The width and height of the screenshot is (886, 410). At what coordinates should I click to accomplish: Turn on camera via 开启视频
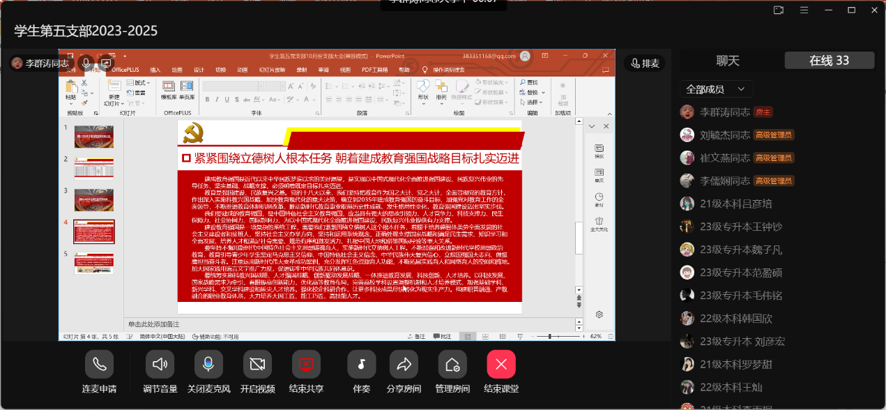pyautogui.click(x=257, y=364)
